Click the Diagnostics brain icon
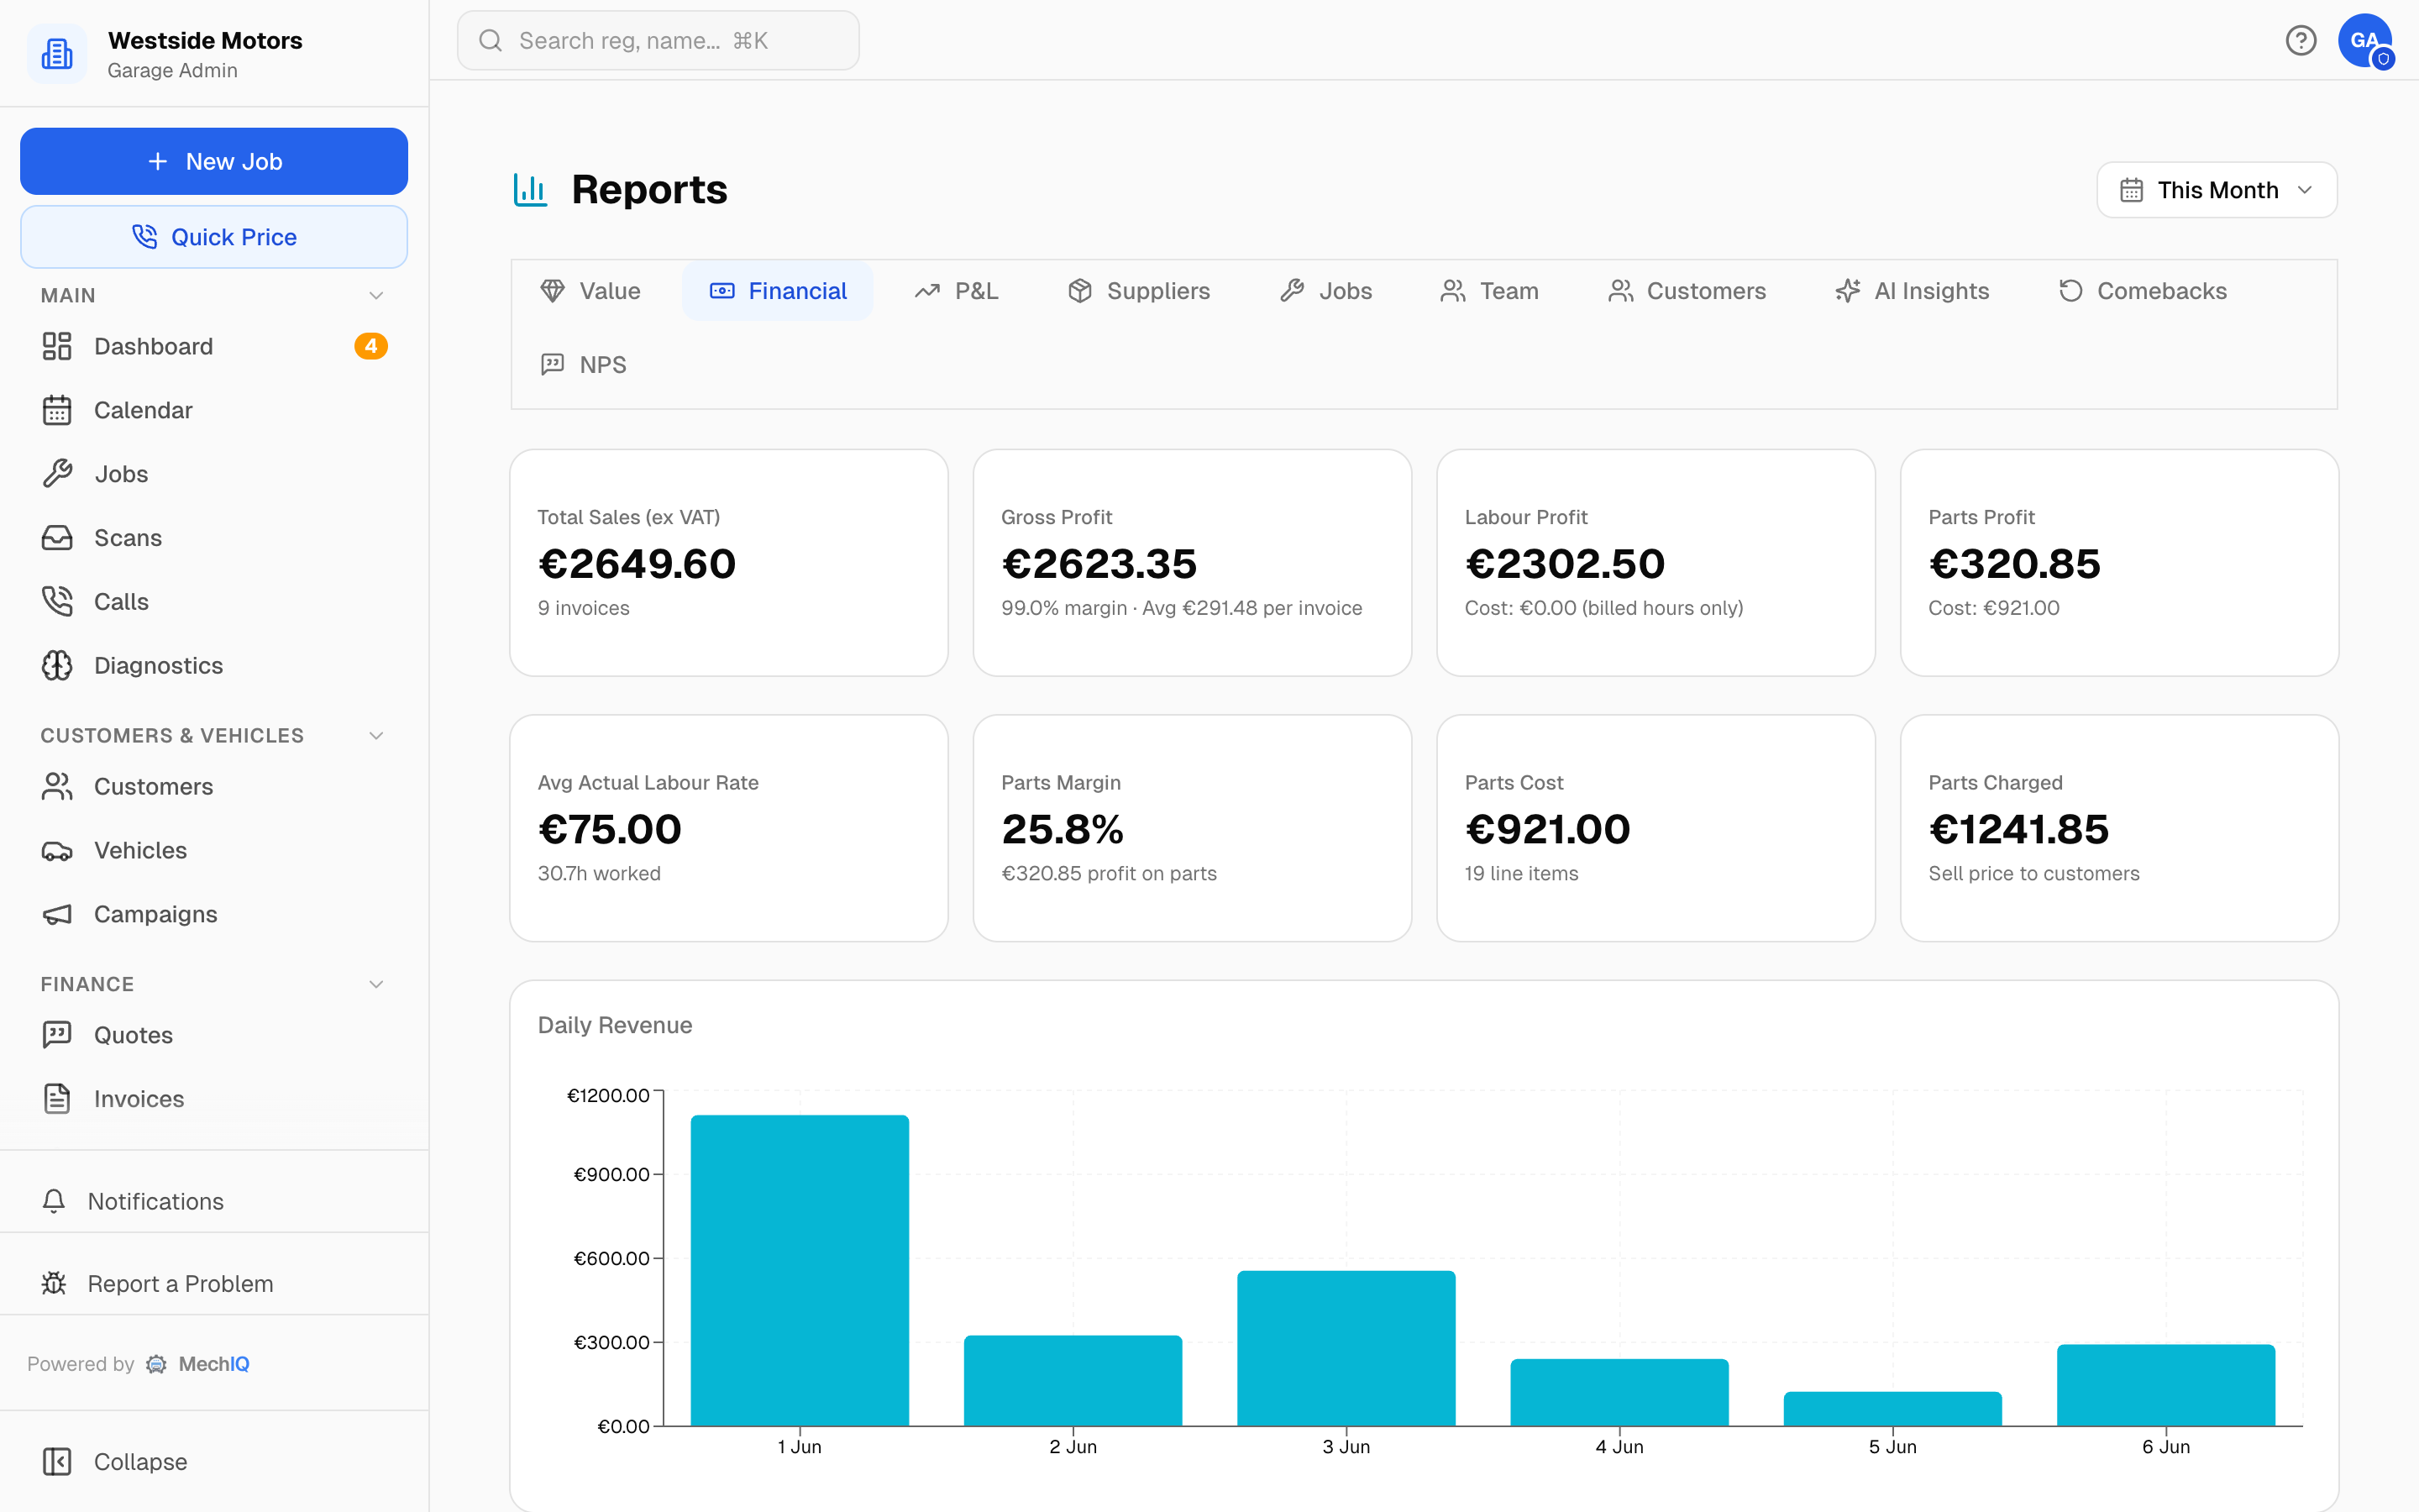 pyautogui.click(x=57, y=666)
